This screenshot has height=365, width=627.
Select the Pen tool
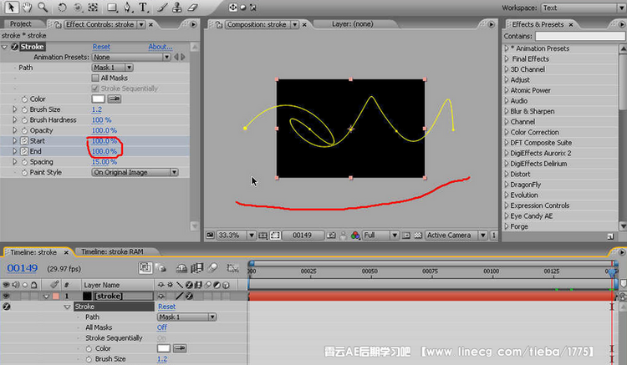pos(128,8)
